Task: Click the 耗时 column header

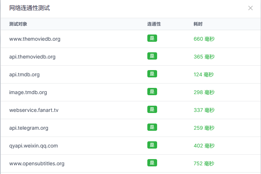Action: pos(198,24)
